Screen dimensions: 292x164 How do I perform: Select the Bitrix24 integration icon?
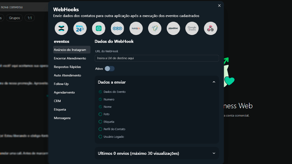tap(80, 28)
